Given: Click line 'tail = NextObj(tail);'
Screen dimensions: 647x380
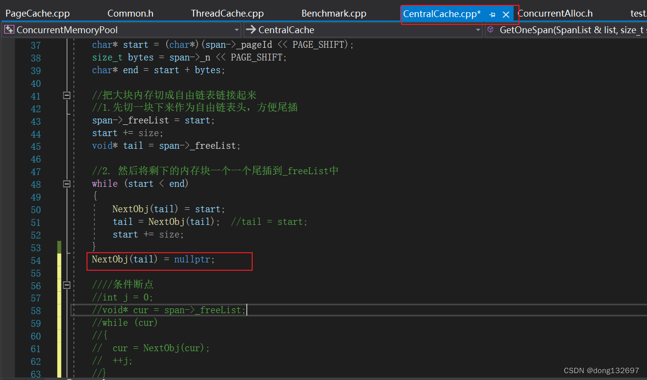Looking at the screenshot, I should point(166,222).
